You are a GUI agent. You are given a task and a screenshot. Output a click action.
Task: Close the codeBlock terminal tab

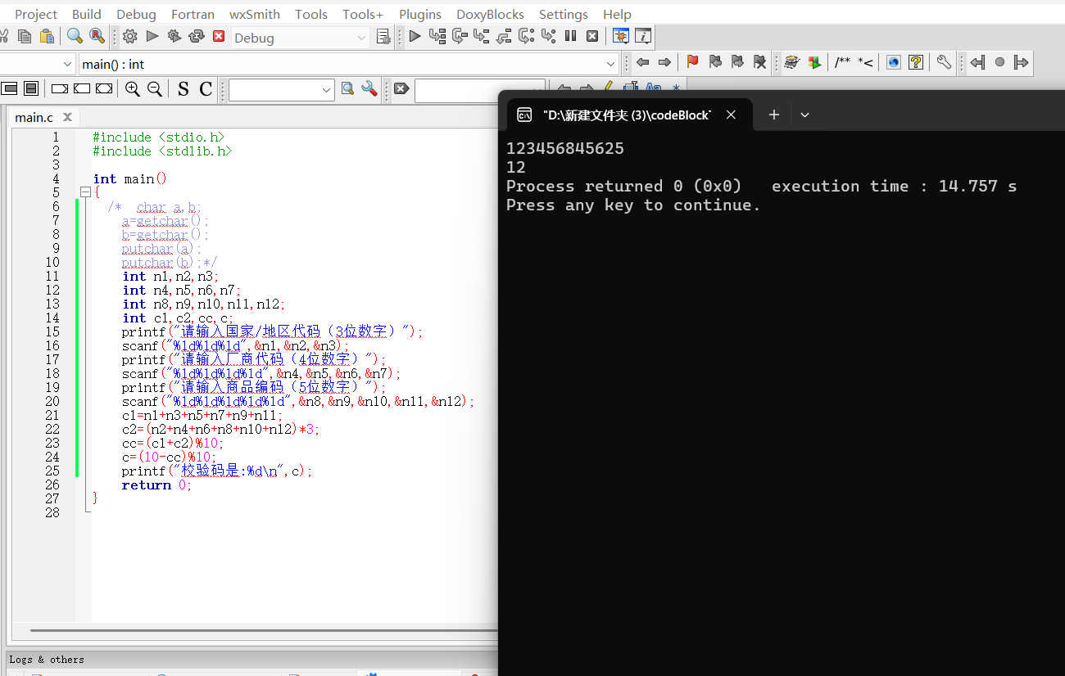pyautogui.click(x=732, y=115)
